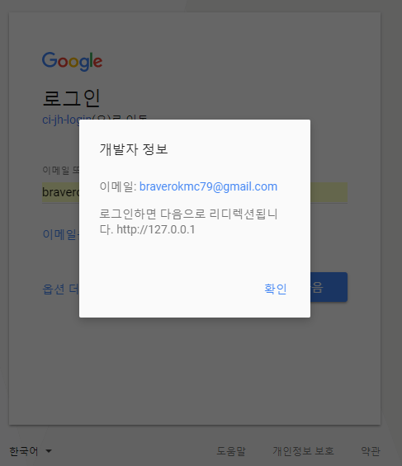Confirm the dialog with 확인
402x466 pixels.
click(x=276, y=289)
